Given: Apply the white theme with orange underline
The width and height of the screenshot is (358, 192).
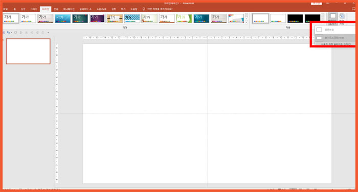Looking at the screenshot, I should [x=167, y=18].
